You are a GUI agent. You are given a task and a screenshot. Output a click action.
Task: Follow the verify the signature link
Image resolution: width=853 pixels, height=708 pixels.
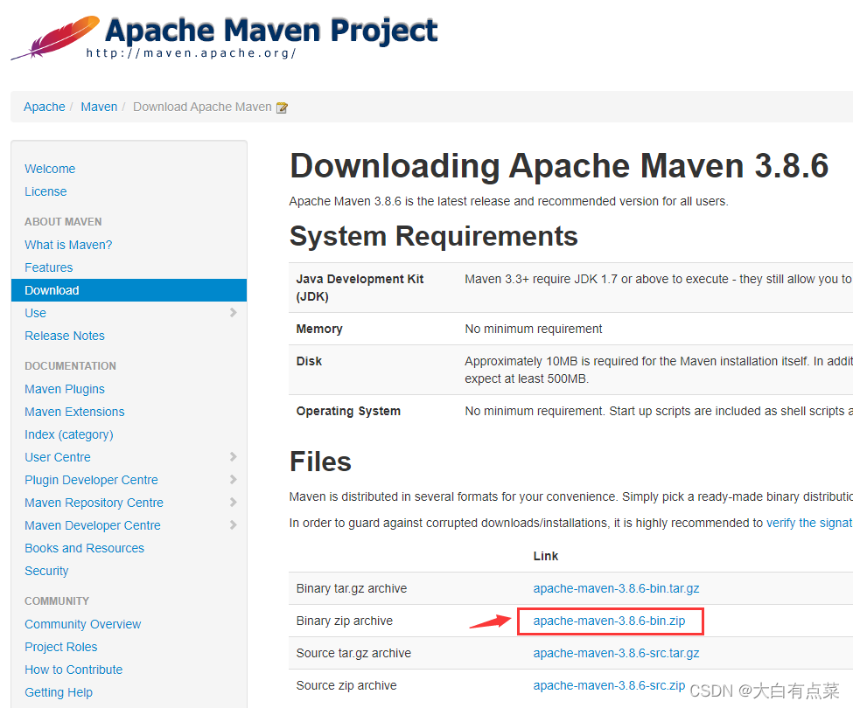click(x=809, y=523)
